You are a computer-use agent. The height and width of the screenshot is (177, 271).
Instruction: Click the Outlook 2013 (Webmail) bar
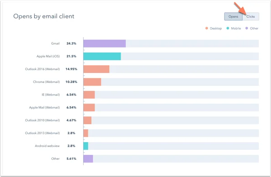pyautogui.click(x=86, y=133)
